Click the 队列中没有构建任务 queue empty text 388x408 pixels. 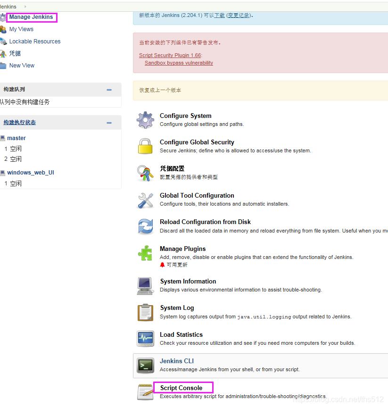(25, 102)
